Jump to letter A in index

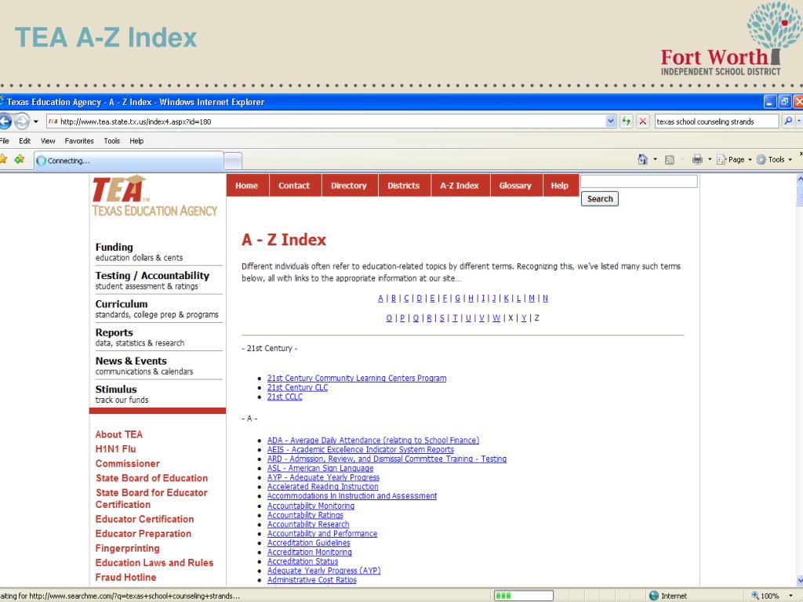pyautogui.click(x=380, y=299)
